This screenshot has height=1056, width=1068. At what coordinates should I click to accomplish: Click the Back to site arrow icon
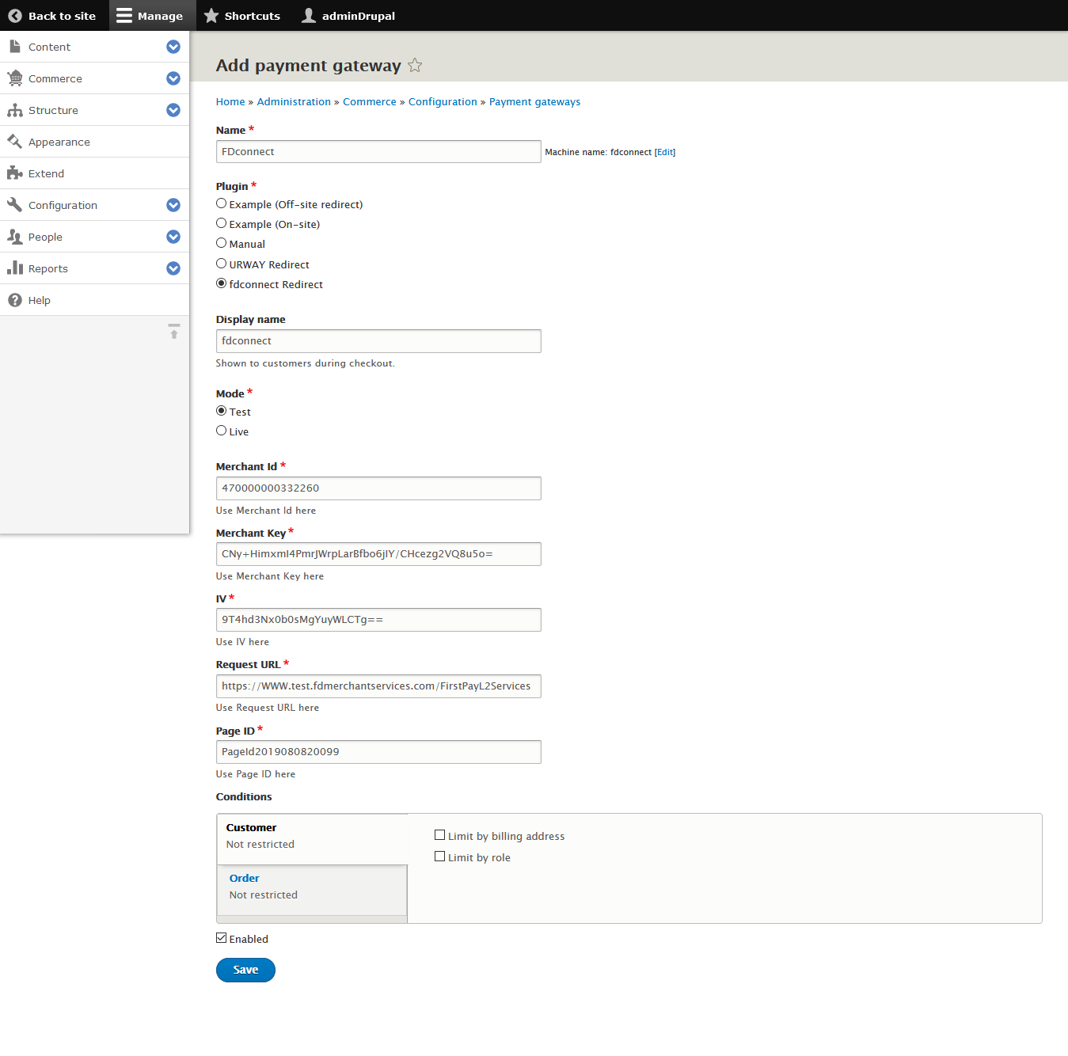tap(15, 16)
